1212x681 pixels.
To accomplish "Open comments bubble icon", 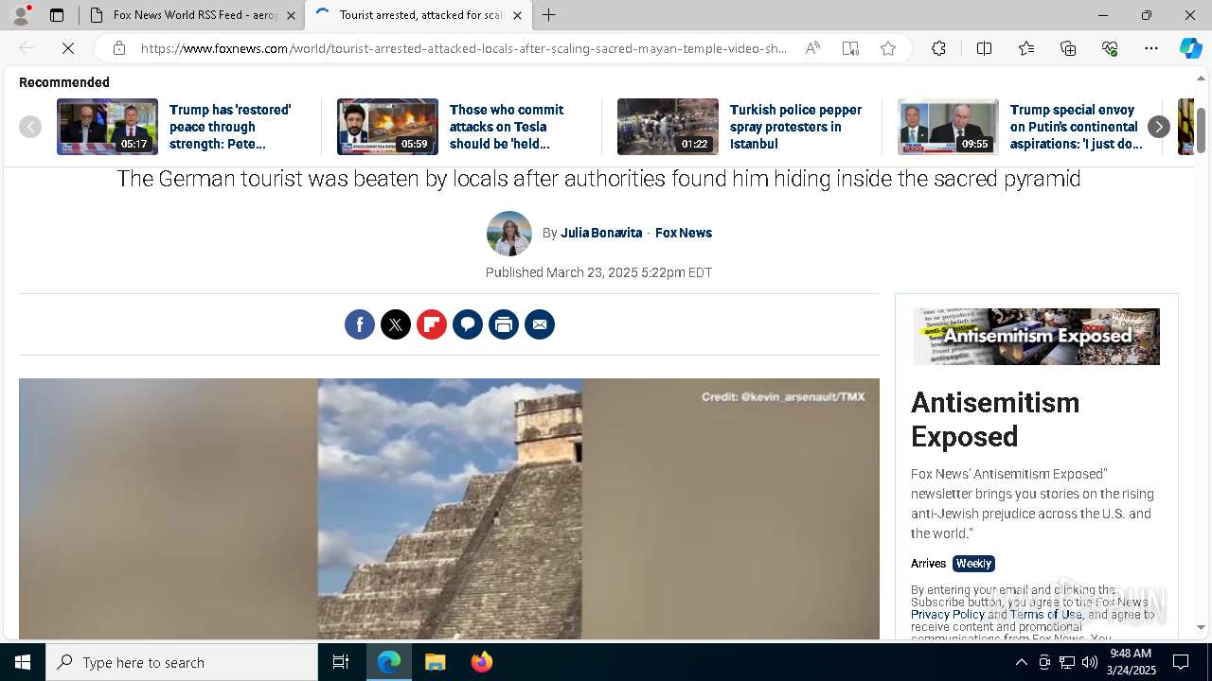I will click(x=468, y=324).
